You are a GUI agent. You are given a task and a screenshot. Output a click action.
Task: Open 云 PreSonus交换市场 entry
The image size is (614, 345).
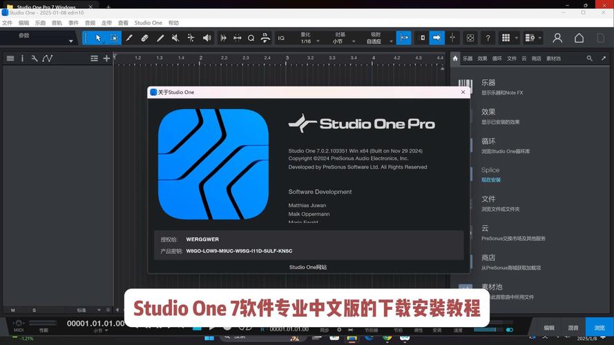[513, 233]
